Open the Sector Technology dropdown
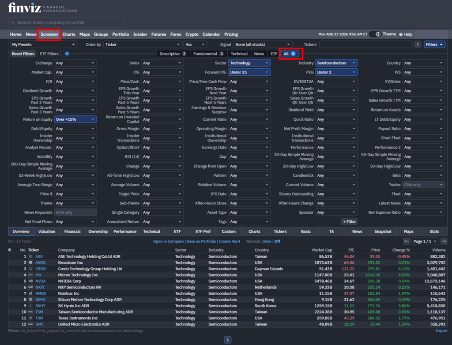The height and width of the screenshot is (345, 452). [249, 63]
